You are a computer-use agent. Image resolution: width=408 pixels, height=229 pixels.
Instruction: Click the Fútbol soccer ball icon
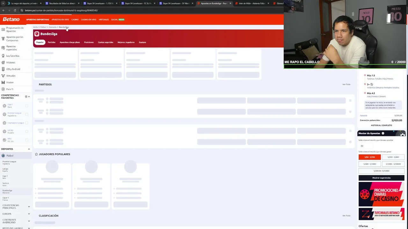pos(3,156)
